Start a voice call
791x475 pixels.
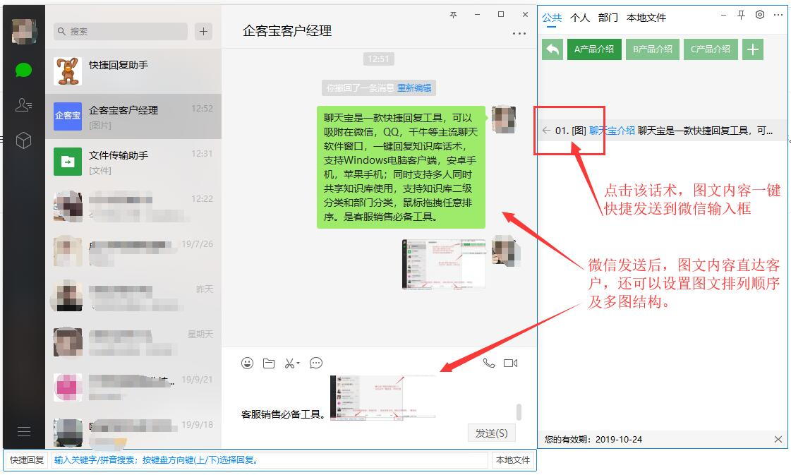coord(488,363)
